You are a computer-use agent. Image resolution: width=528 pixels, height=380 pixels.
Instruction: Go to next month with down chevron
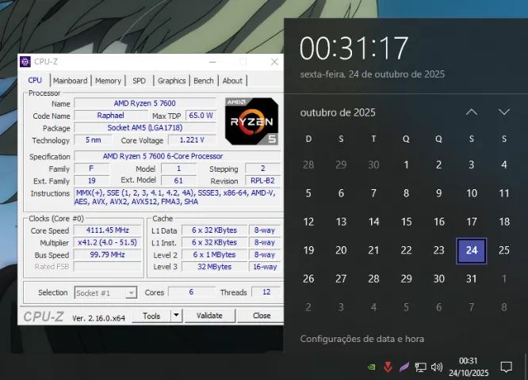[504, 112]
